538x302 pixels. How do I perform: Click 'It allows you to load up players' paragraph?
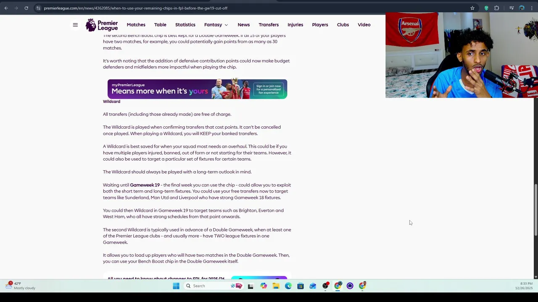tap(196, 258)
